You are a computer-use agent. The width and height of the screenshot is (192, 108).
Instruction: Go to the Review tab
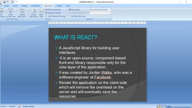pyautogui.click(x=59, y=6)
